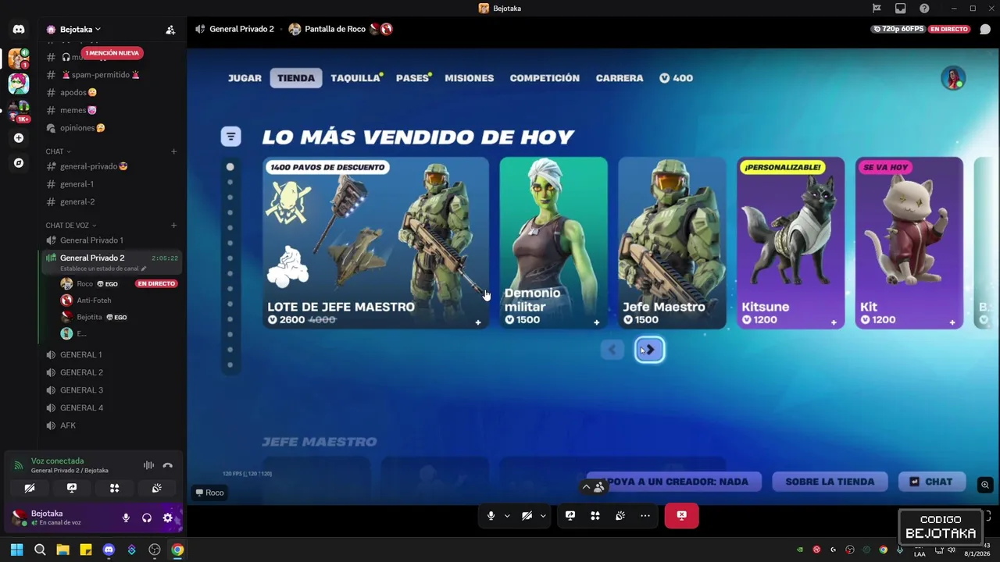
Task: Select the JUGAR tab in Fortnite stream
Action: click(245, 78)
